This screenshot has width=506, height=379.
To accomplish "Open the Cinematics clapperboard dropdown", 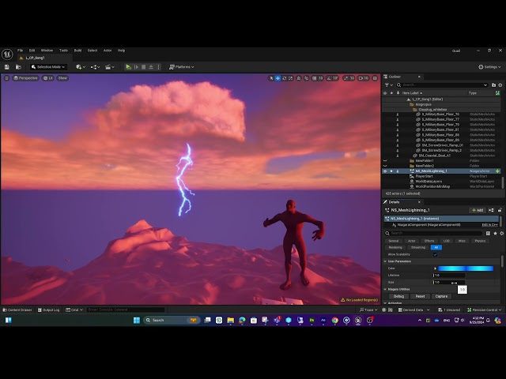I will click(x=110, y=67).
